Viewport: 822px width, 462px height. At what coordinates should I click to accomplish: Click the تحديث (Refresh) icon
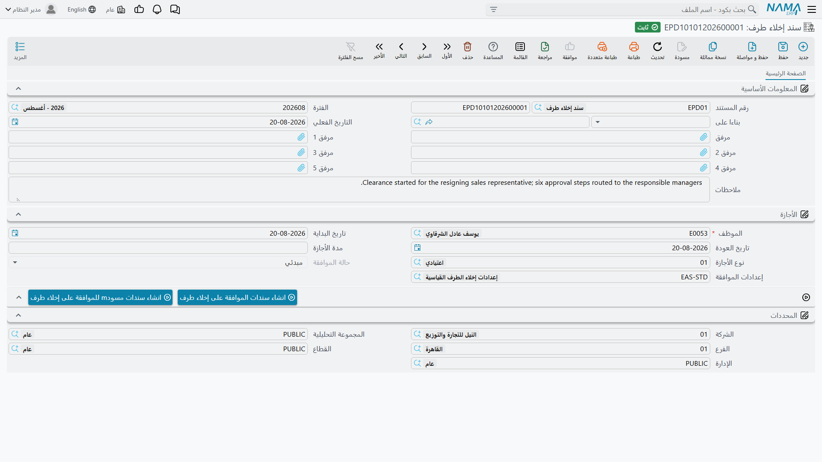[658, 47]
